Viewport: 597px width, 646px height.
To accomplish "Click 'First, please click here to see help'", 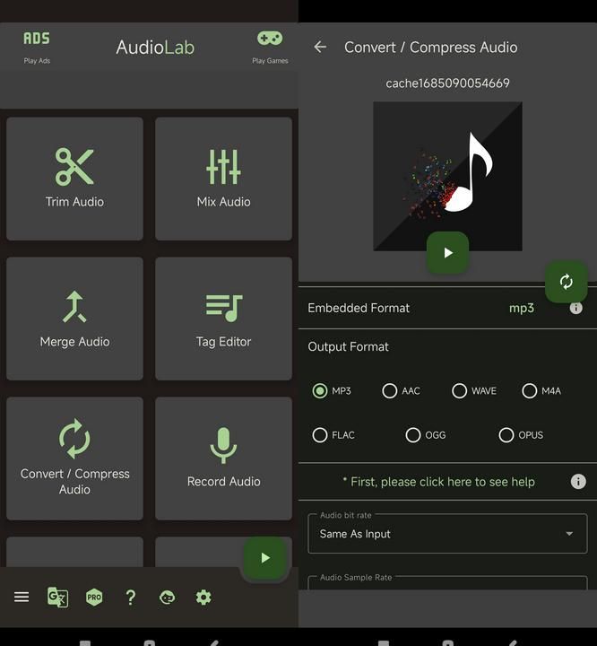I will (439, 482).
